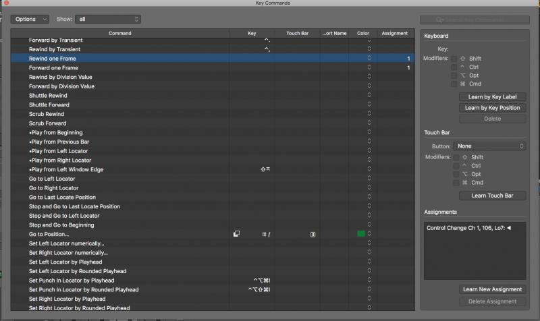
Task: Select Set Punch In Locator by Playhead command
Action: point(213,281)
